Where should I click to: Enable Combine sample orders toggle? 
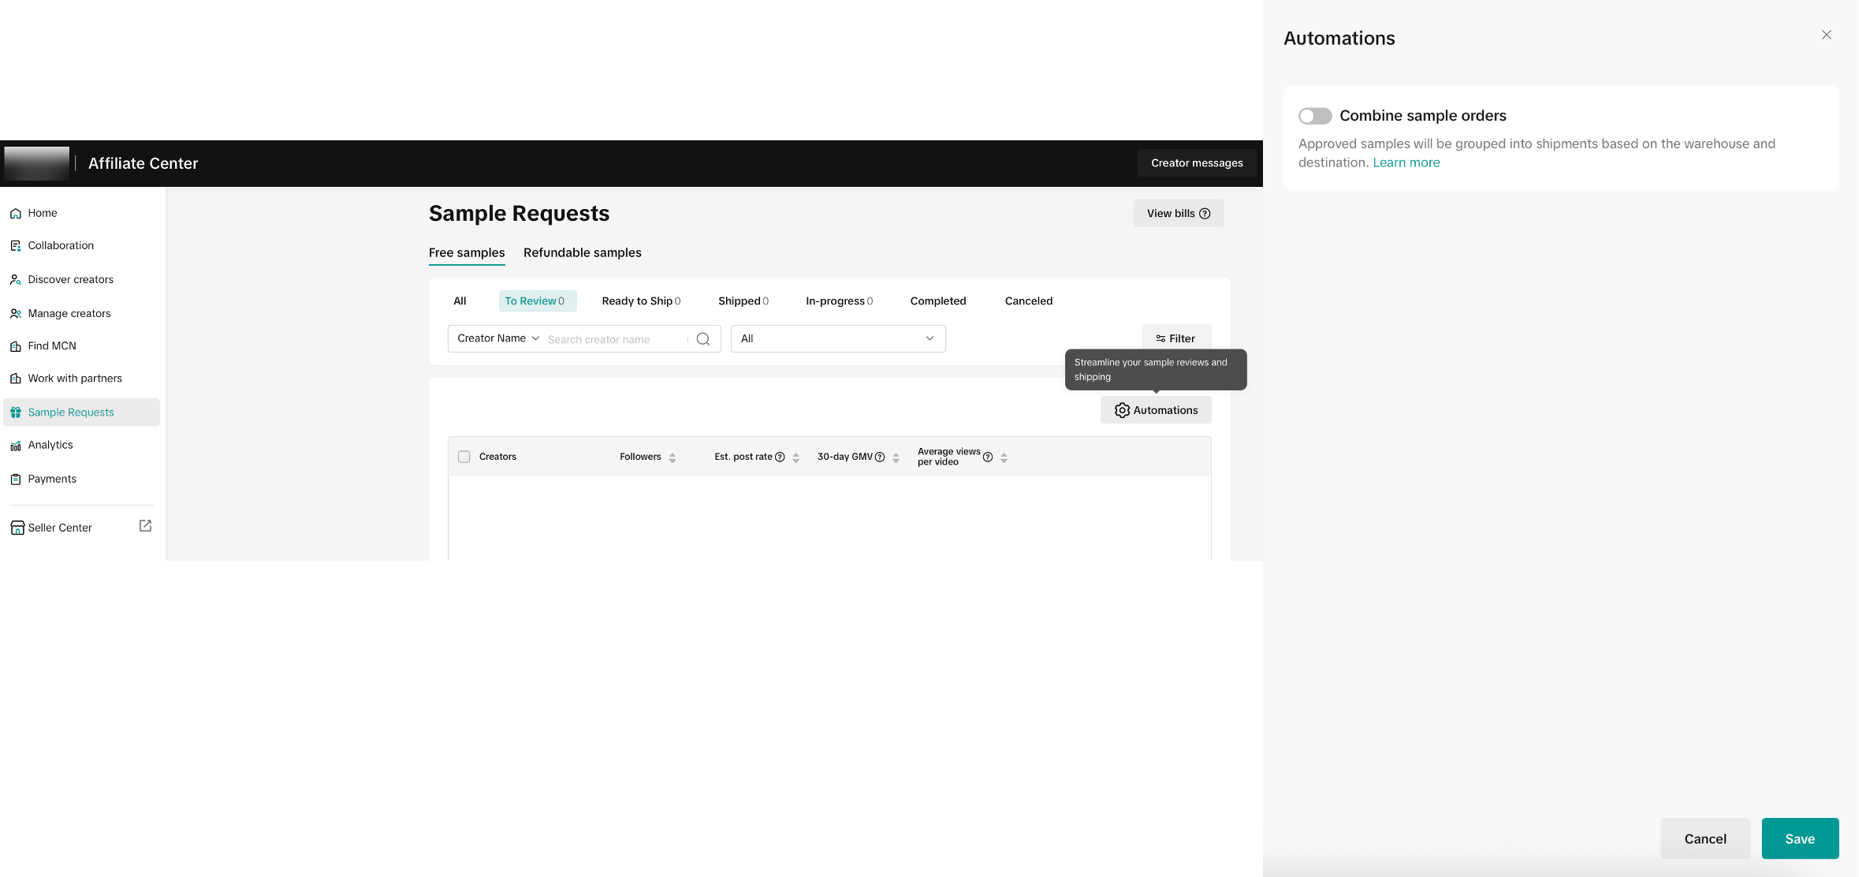click(x=1315, y=116)
